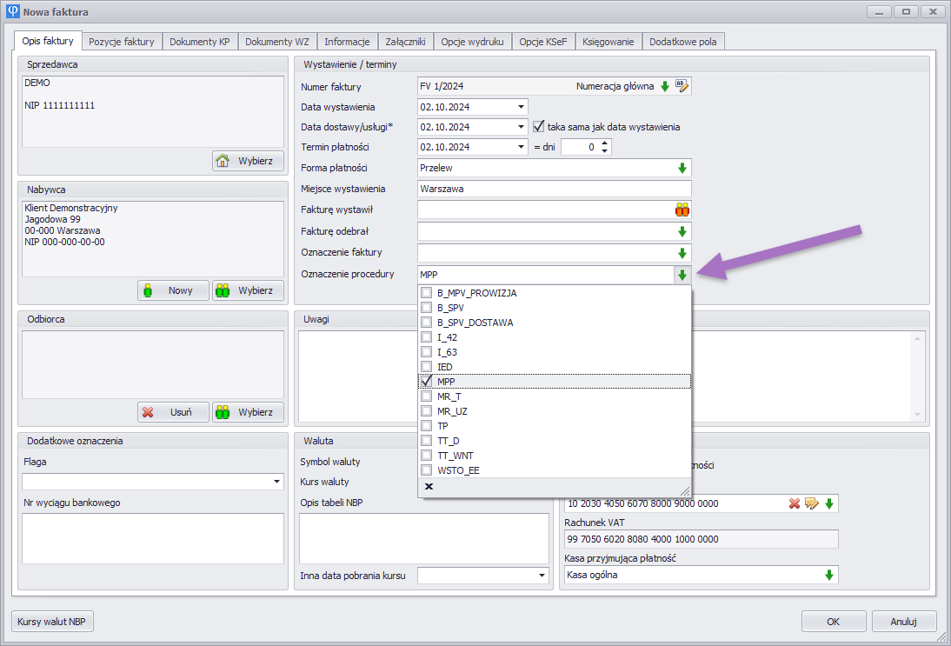
Task: Click Nowy button in Nabywca section
Action: pos(173,290)
